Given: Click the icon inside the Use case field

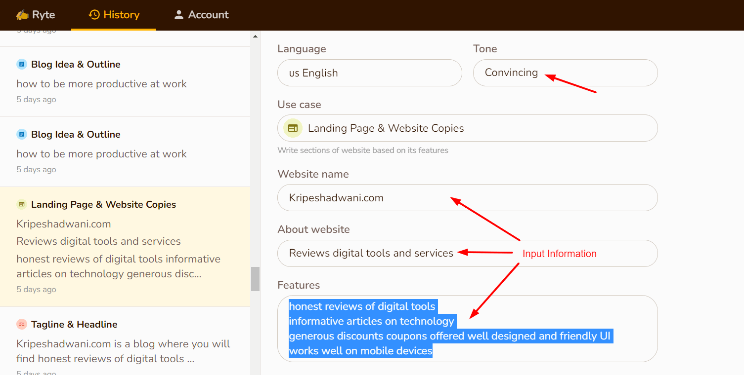Looking at the screenshot, I should (x=293, y=128).
